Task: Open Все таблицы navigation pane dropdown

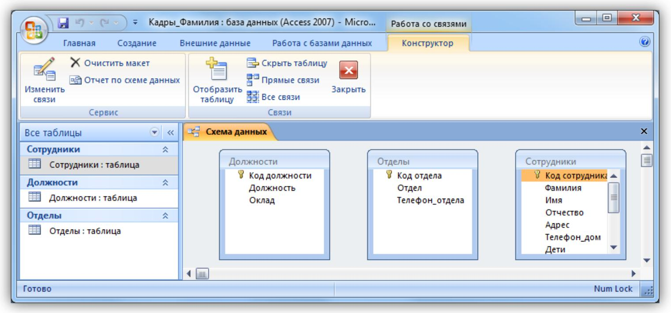Action: tap(154, 132)
